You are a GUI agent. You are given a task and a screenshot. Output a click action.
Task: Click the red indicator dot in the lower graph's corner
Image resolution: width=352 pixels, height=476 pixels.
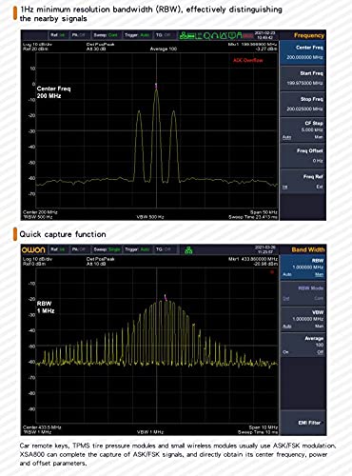pyautogui.click(x=272, y=272)
